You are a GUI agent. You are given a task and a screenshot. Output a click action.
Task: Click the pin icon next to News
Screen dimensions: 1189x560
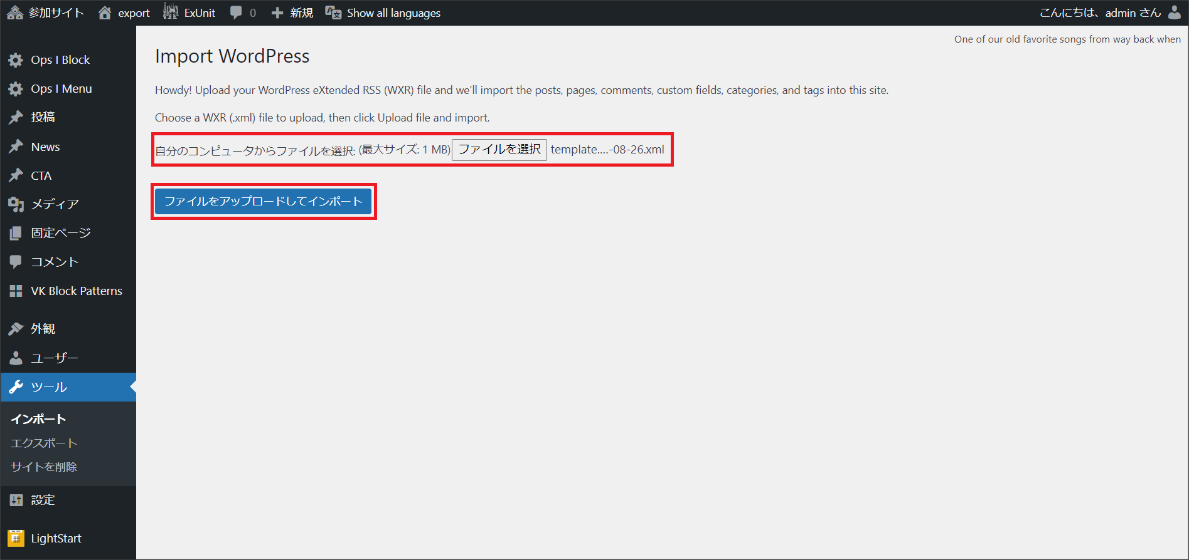(16, 147)
